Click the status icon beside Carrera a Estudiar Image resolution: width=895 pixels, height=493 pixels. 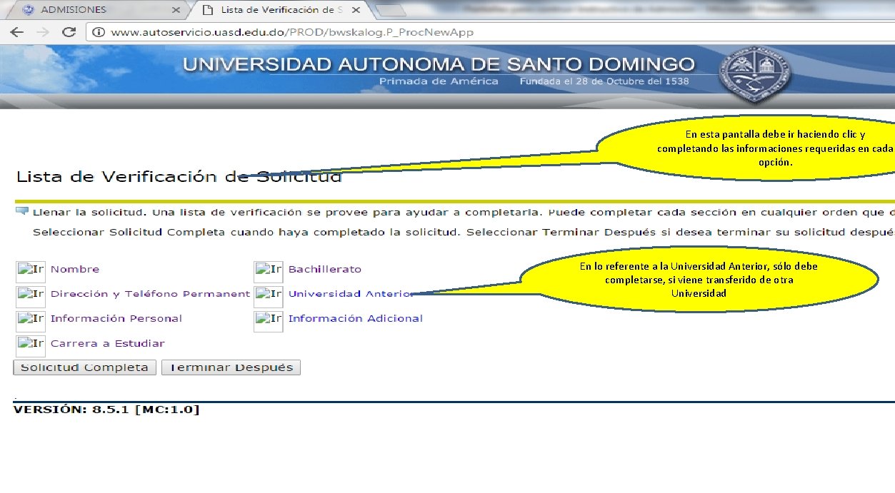(31, 346)
